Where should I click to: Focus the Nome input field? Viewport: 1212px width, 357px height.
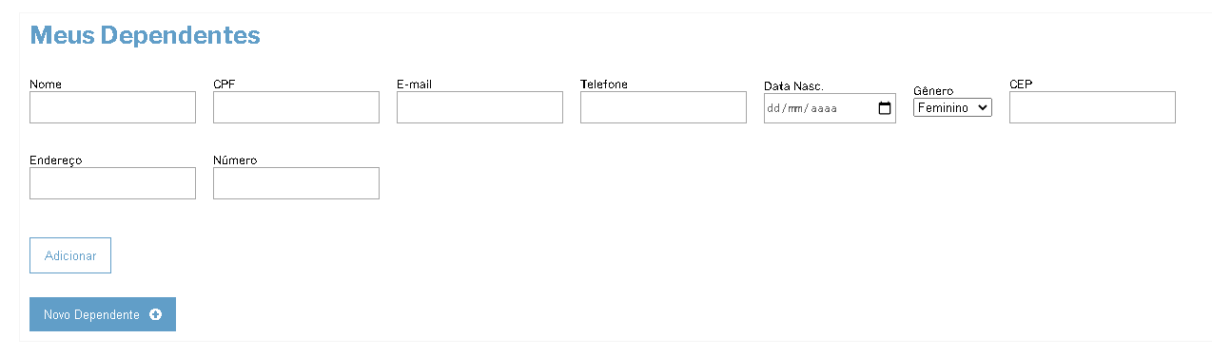pos(112,107)
